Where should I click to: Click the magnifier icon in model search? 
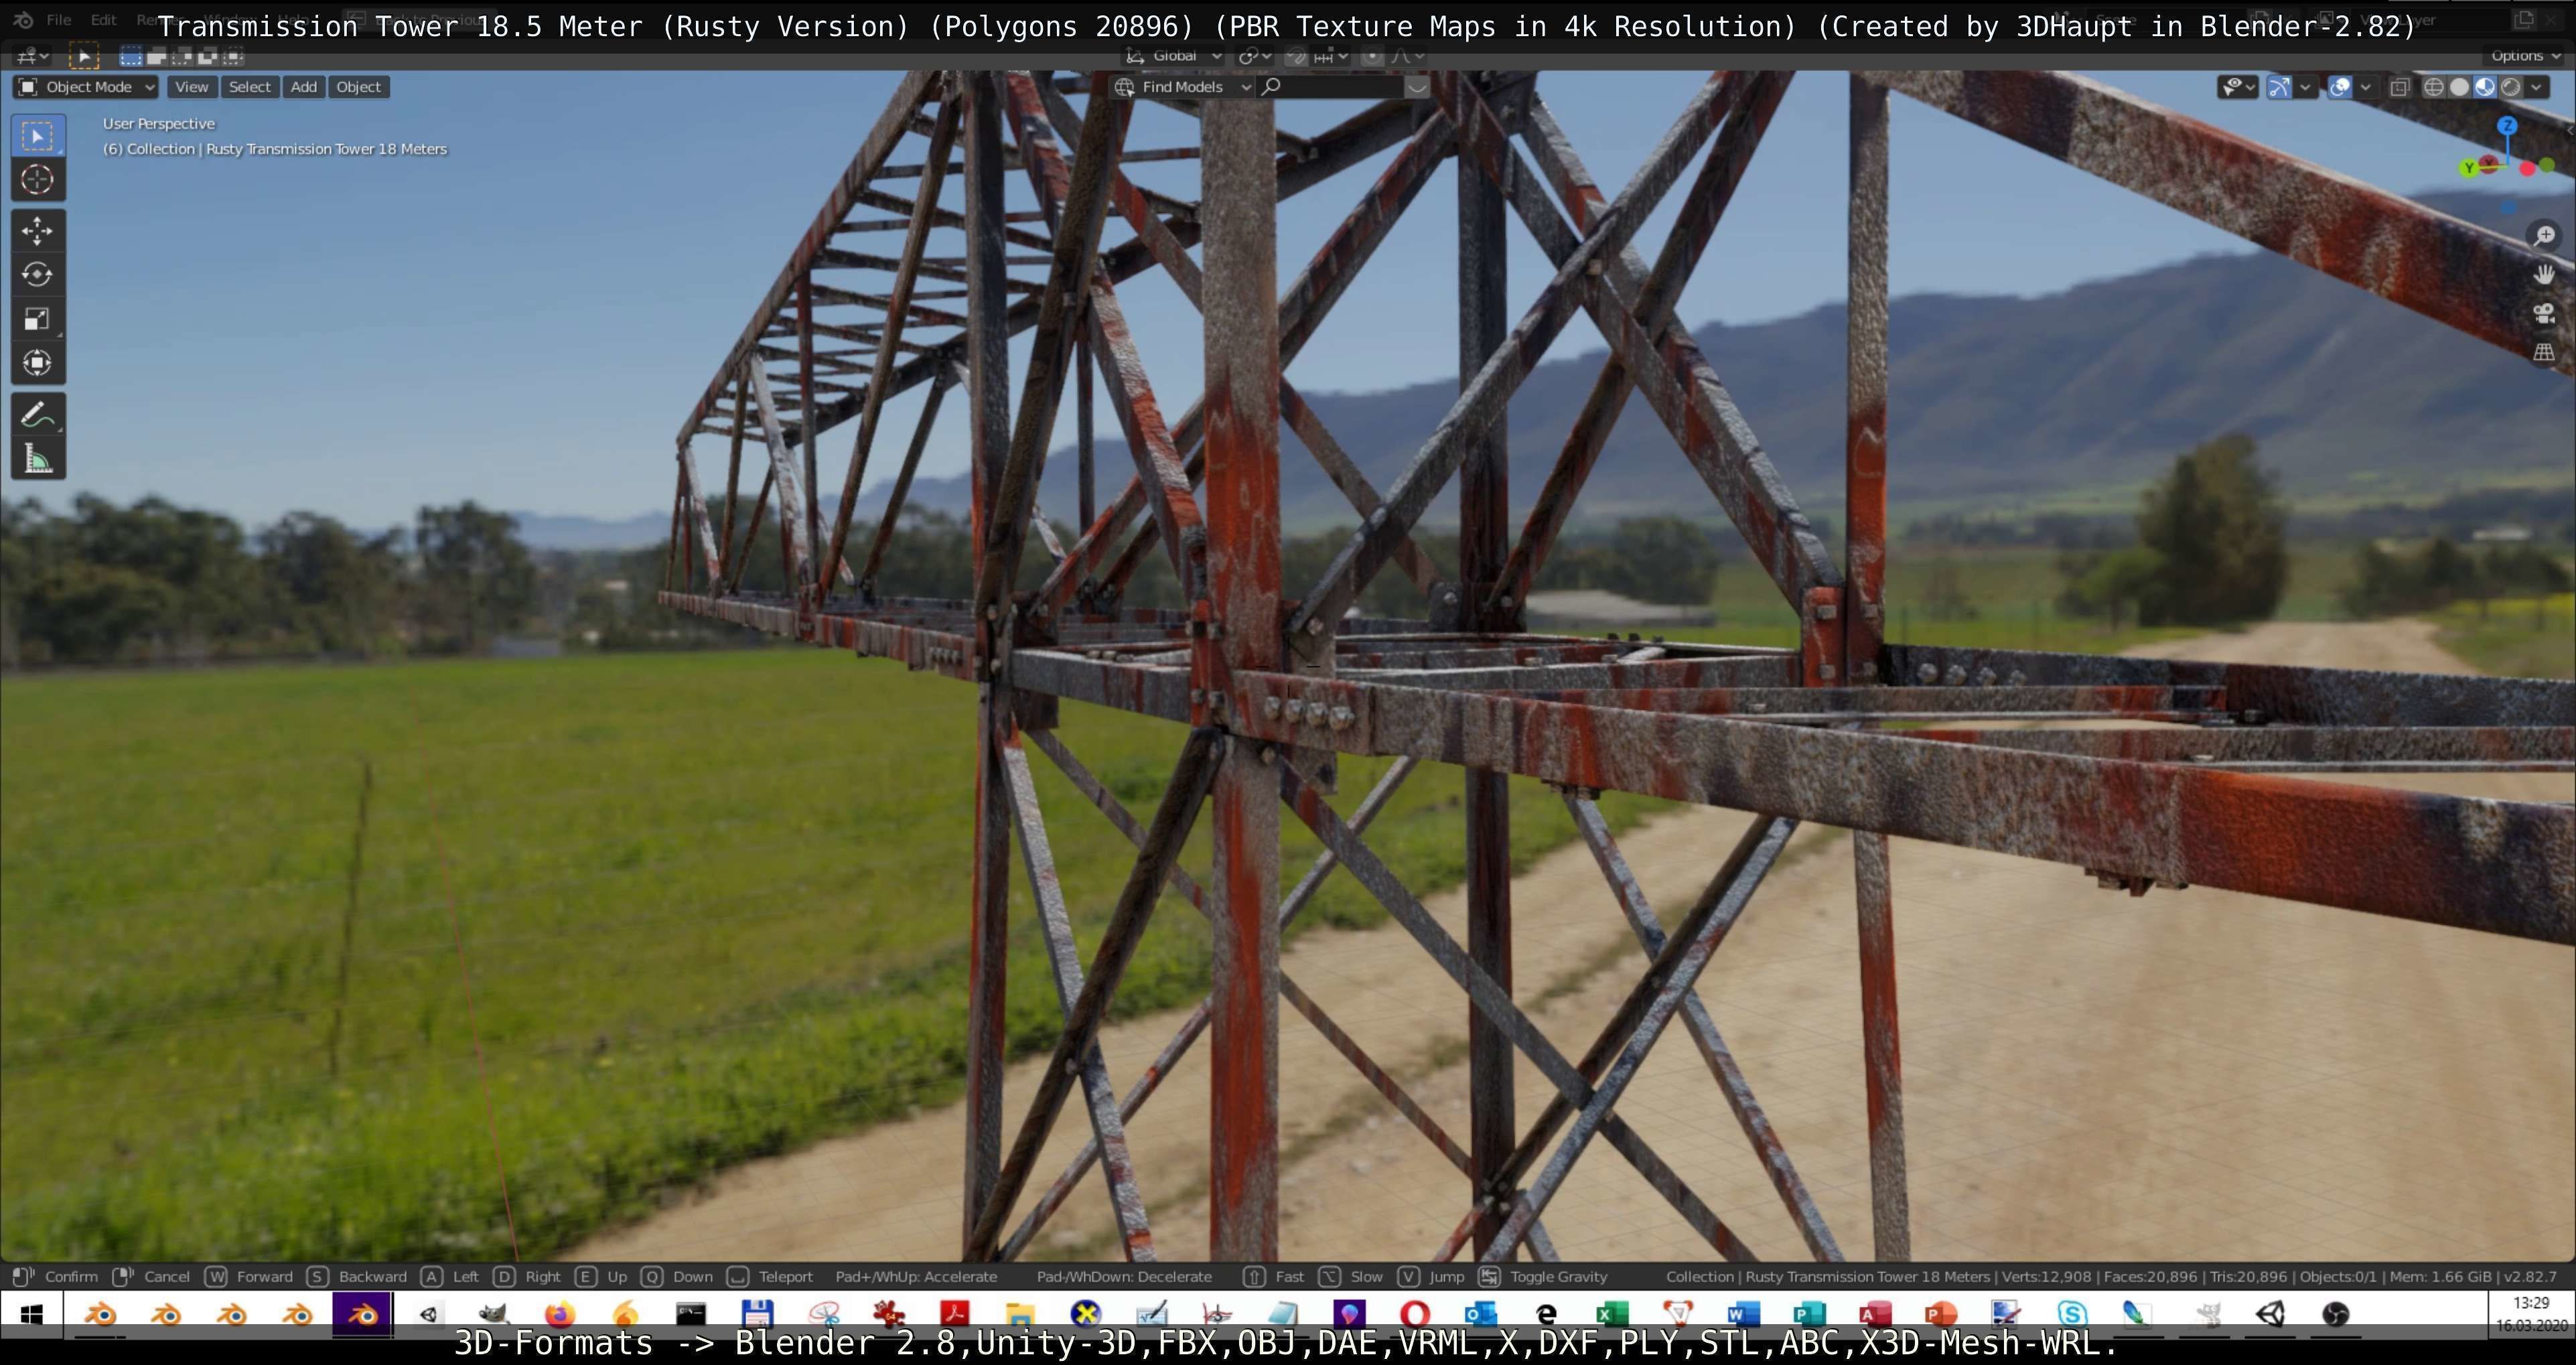(1272, 87)
